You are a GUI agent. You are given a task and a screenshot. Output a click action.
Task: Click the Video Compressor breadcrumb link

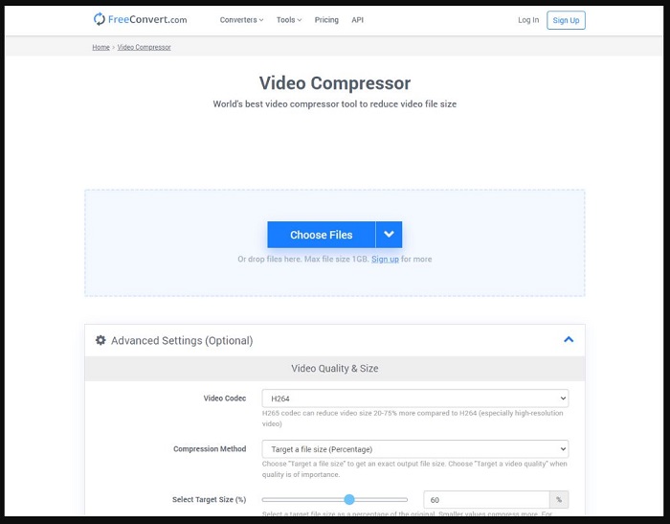(144, 47)
